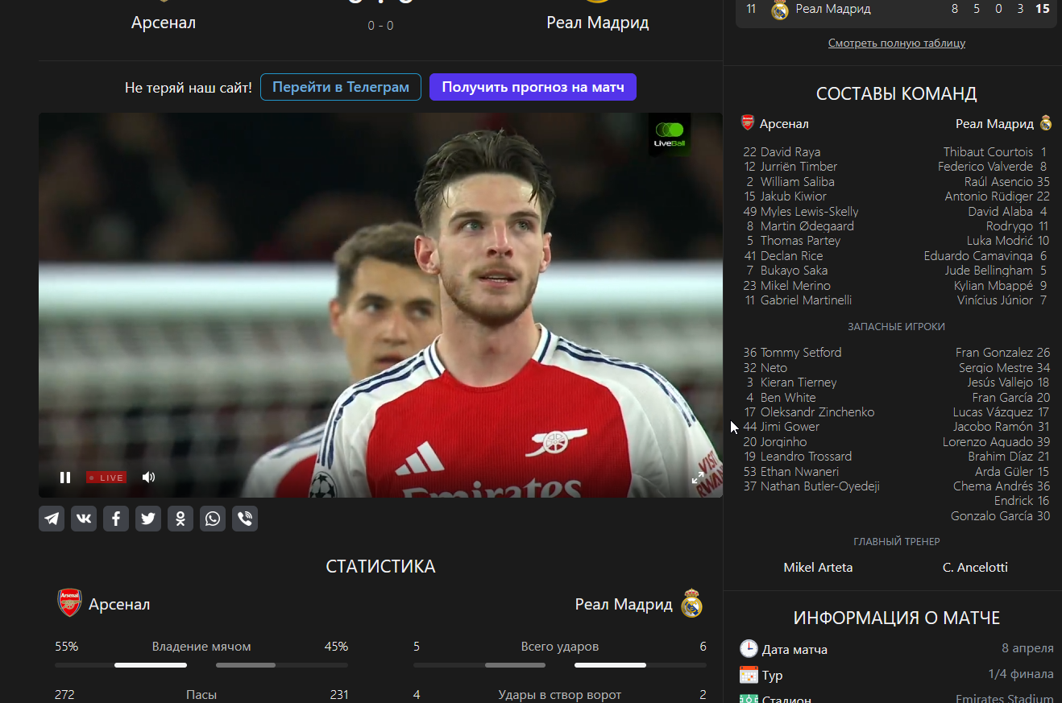
Task: Click head coach Mikel Arteta
Action: (818, 568)
